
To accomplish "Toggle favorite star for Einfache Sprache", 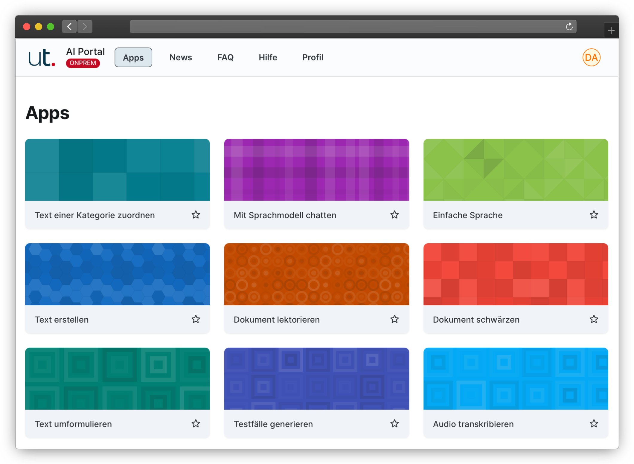I will tap(594, 215).
